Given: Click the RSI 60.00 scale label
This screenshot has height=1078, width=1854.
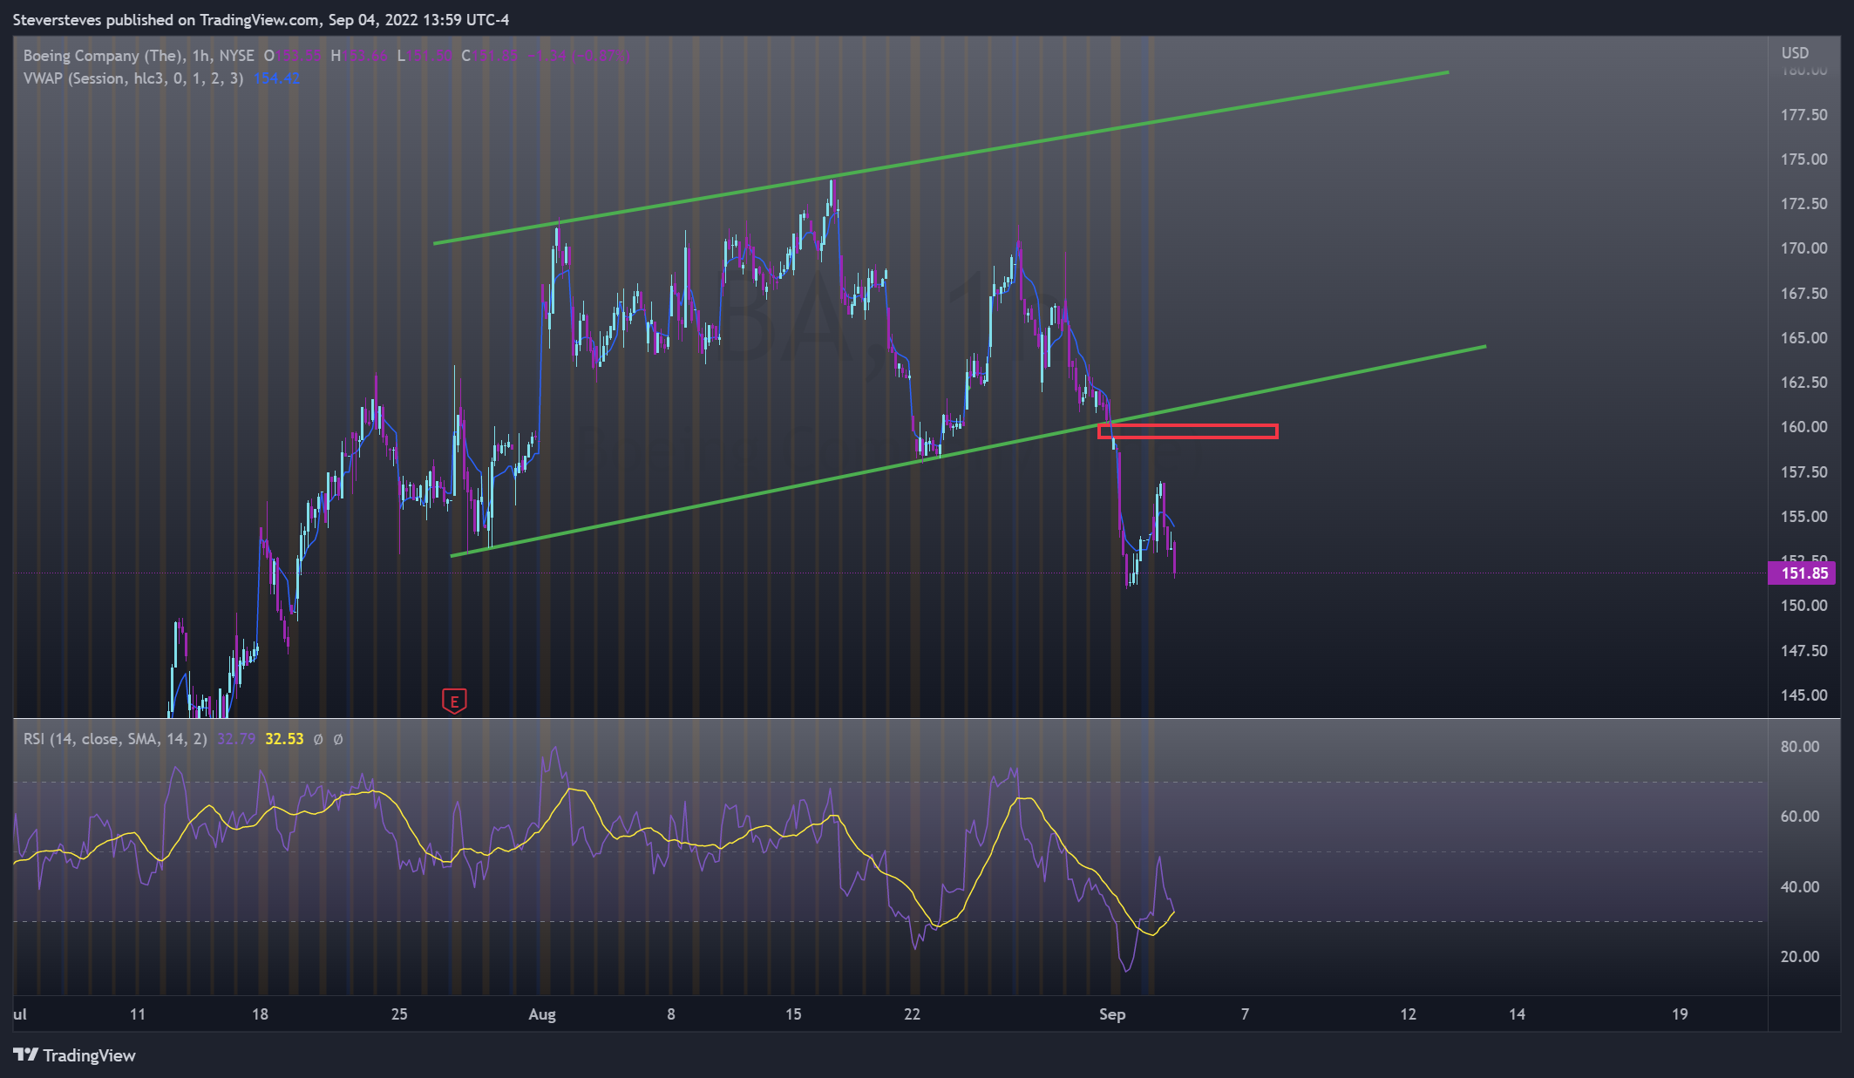Looking at the screenshot, I should (1800, 817).
